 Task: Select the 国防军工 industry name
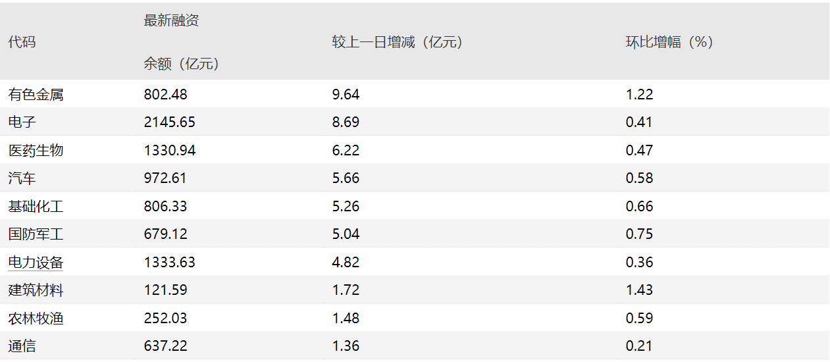(36, 234)
